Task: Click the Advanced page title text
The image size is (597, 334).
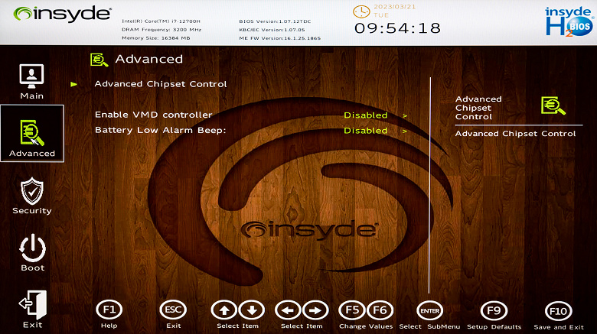Action: 149,59
